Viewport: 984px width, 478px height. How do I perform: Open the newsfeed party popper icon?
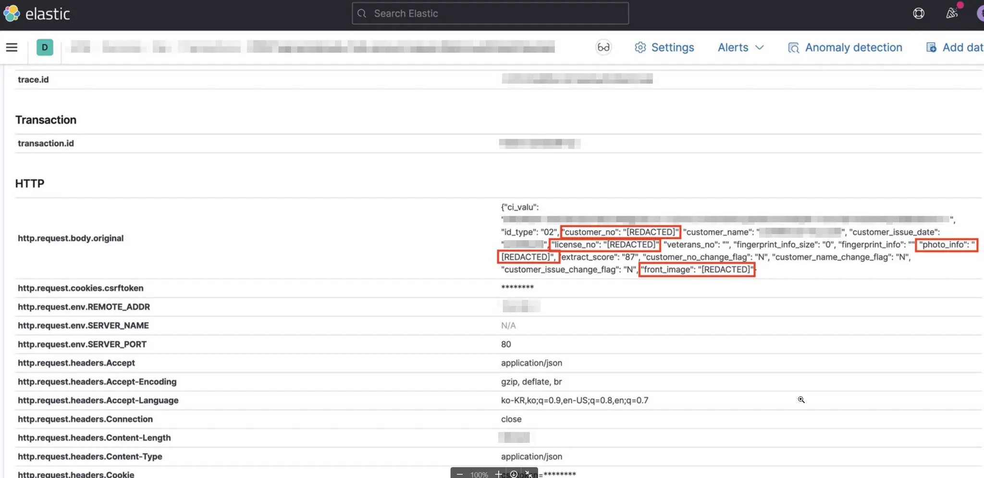[x=952, y=13]
